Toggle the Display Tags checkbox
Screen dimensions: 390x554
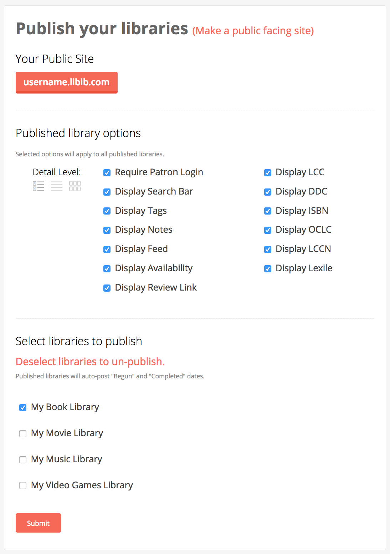pyautogui.click(x=107, y=211)
